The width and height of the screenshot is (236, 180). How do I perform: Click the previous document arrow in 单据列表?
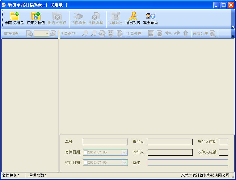[30, 34]
